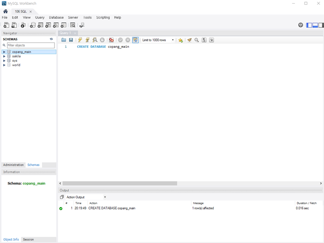This screenshot has height=243, width=324.
Task: Execute the SQL script lightning icon
Action: click(80, 40)
